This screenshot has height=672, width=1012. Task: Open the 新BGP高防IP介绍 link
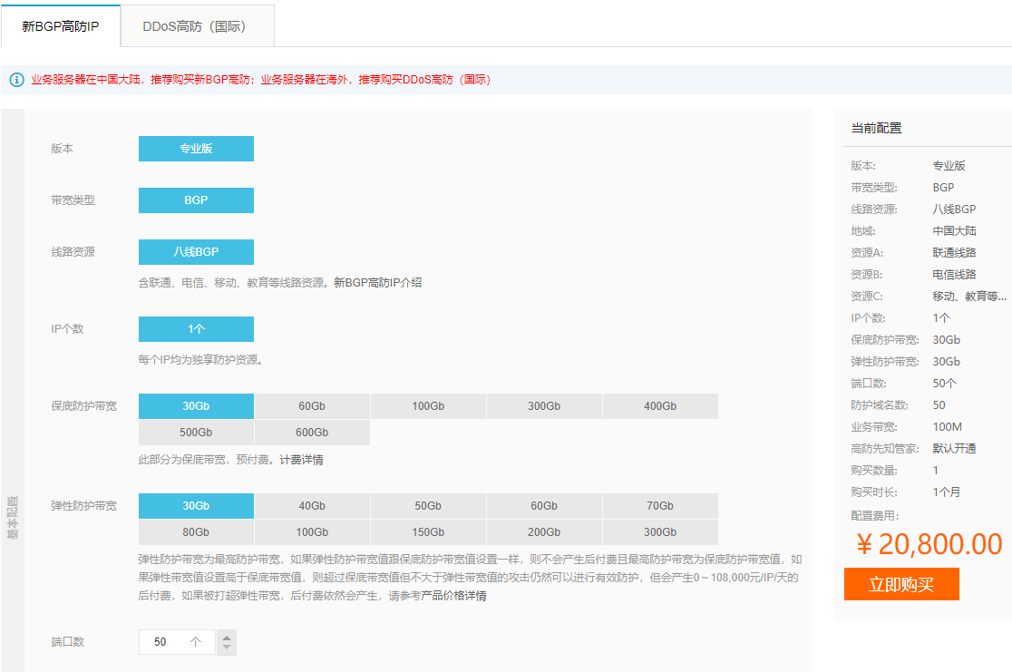pyautogui.click(x=377, y=283)
